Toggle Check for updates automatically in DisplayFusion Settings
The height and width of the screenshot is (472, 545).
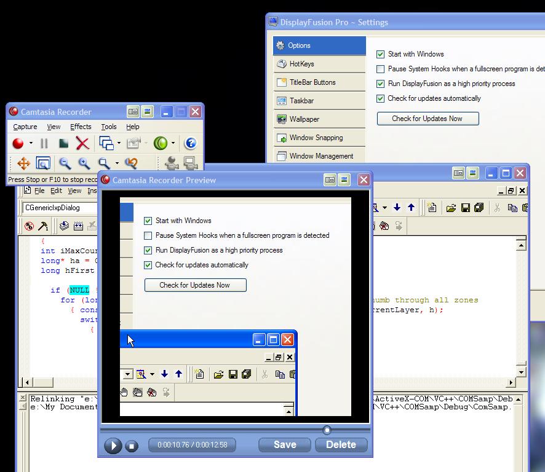[380, 98]
